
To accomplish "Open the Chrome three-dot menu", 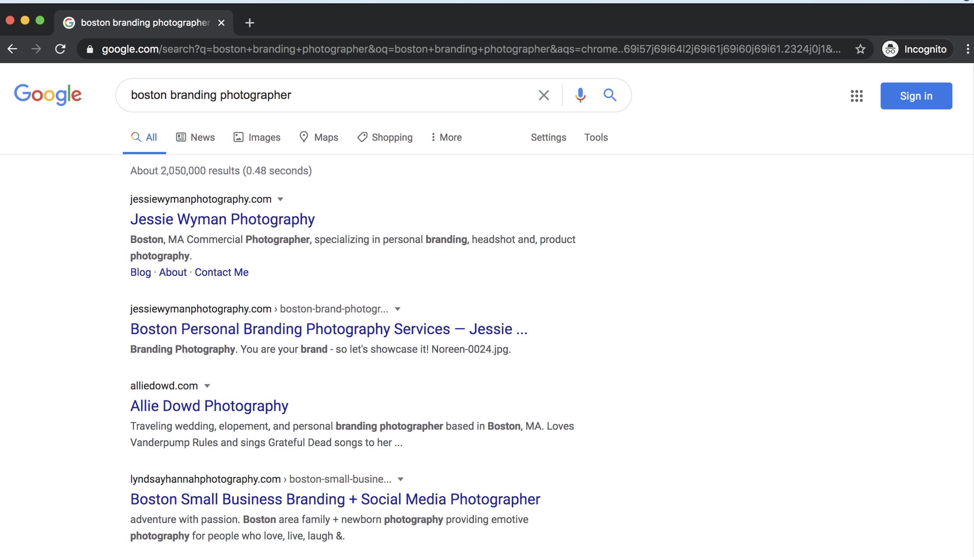I will pos(967,49).
